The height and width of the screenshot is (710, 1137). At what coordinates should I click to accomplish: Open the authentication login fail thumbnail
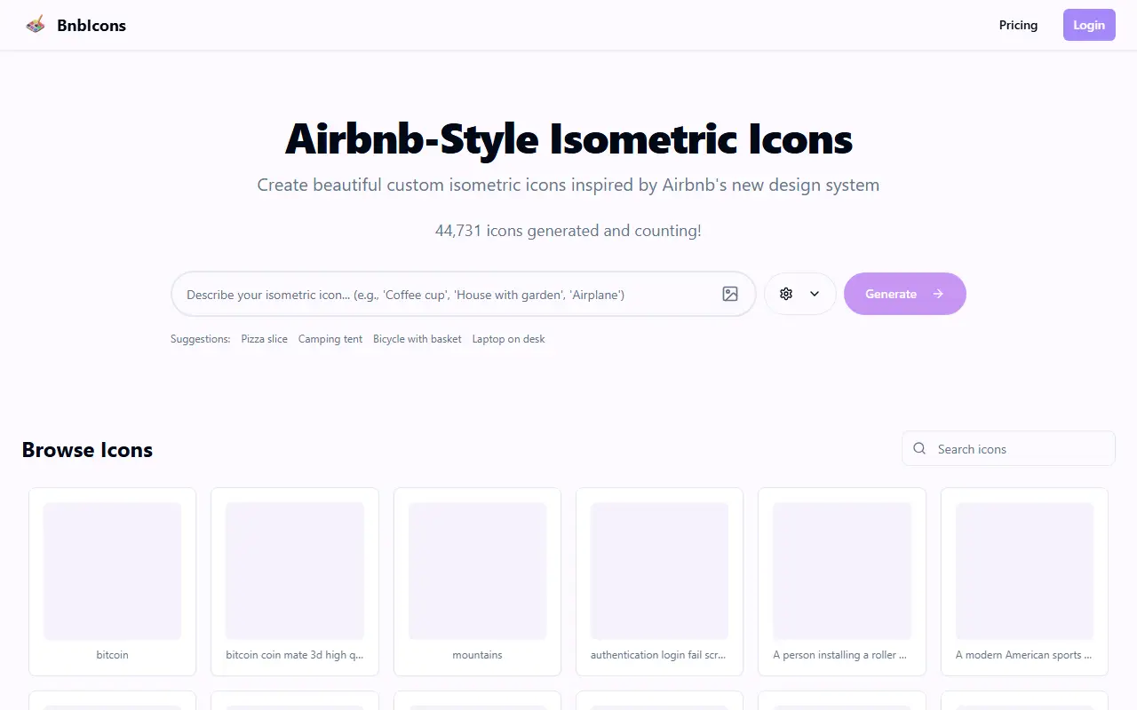tap(660, 572)
